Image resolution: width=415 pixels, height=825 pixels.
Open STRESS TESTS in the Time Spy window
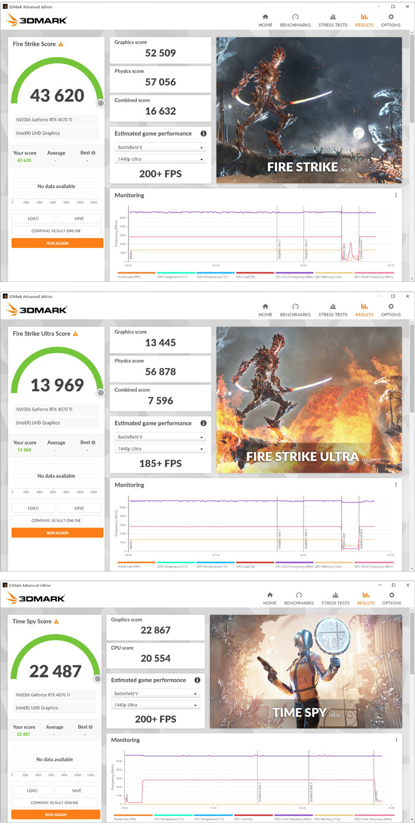pyautogui.click(x=335, y=598)
